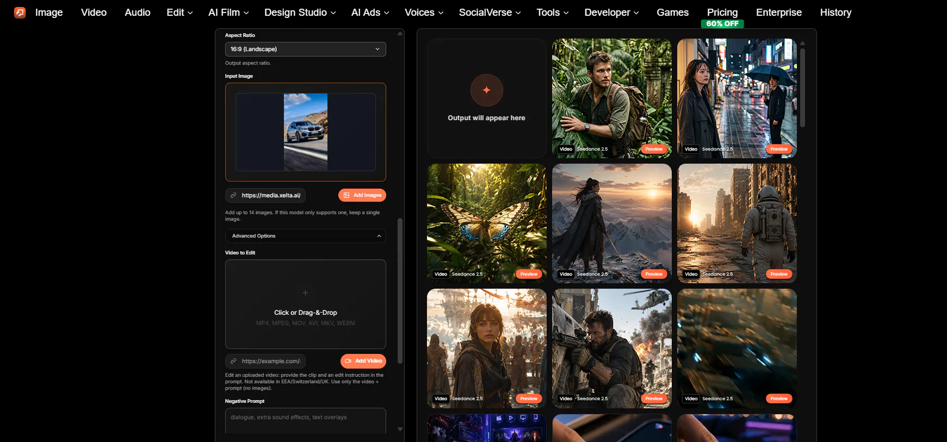Open the Audio section

[138, 13]
